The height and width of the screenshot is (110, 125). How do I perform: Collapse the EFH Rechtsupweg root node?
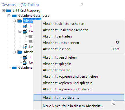pyautogui.click(x=3, y=10)
